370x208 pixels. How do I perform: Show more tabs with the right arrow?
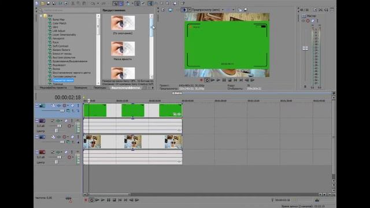(153, 88)
